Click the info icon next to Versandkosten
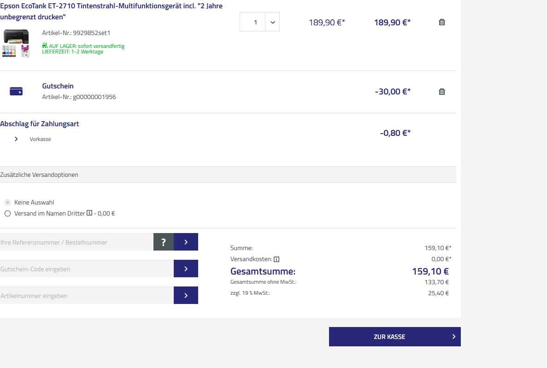Image resolution: width=547 pixels, height=368 pixels. tap(276, 259)
